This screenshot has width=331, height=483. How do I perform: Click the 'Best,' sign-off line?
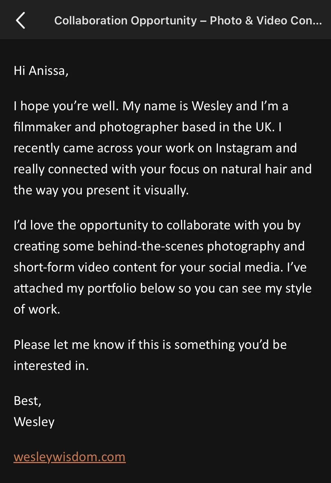point(27,401)
